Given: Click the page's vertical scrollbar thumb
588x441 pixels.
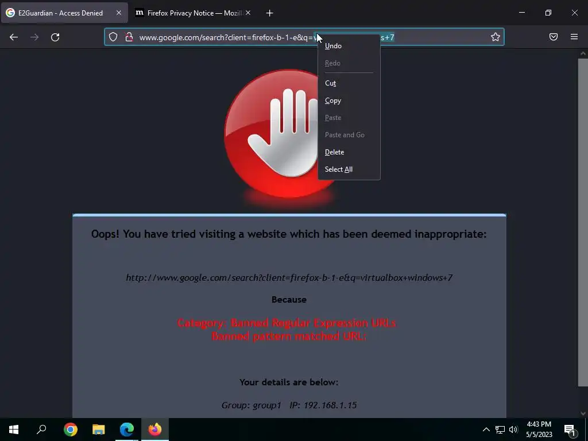Looking at the screenshot, I should [583, 222].
